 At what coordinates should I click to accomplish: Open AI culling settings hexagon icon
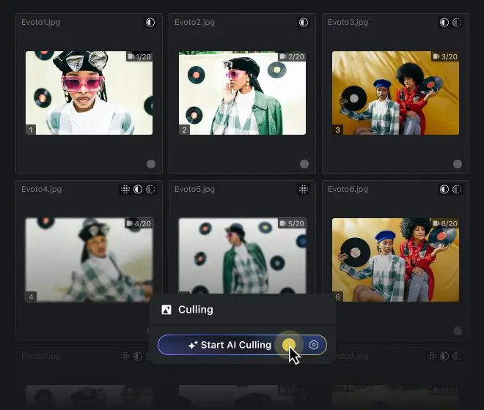coord(314,345)
